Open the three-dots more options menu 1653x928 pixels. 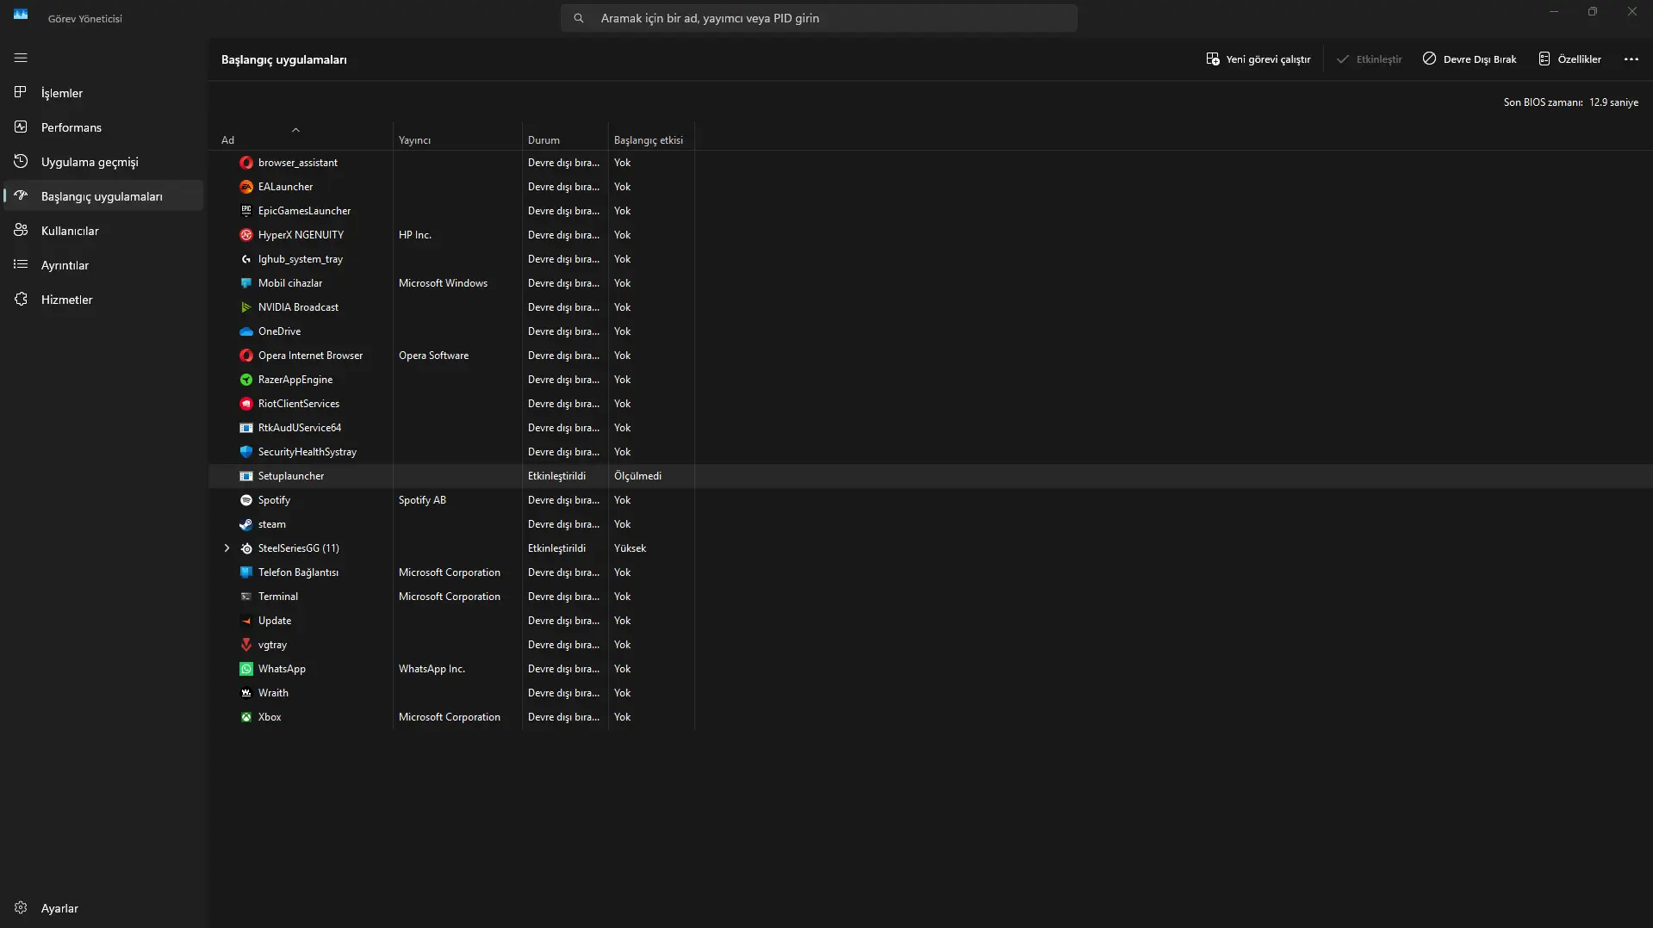pos(1631,59)
